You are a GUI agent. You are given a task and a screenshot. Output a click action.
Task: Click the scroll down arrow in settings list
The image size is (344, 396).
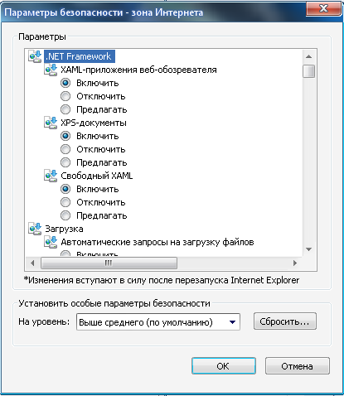coord(309,249)
